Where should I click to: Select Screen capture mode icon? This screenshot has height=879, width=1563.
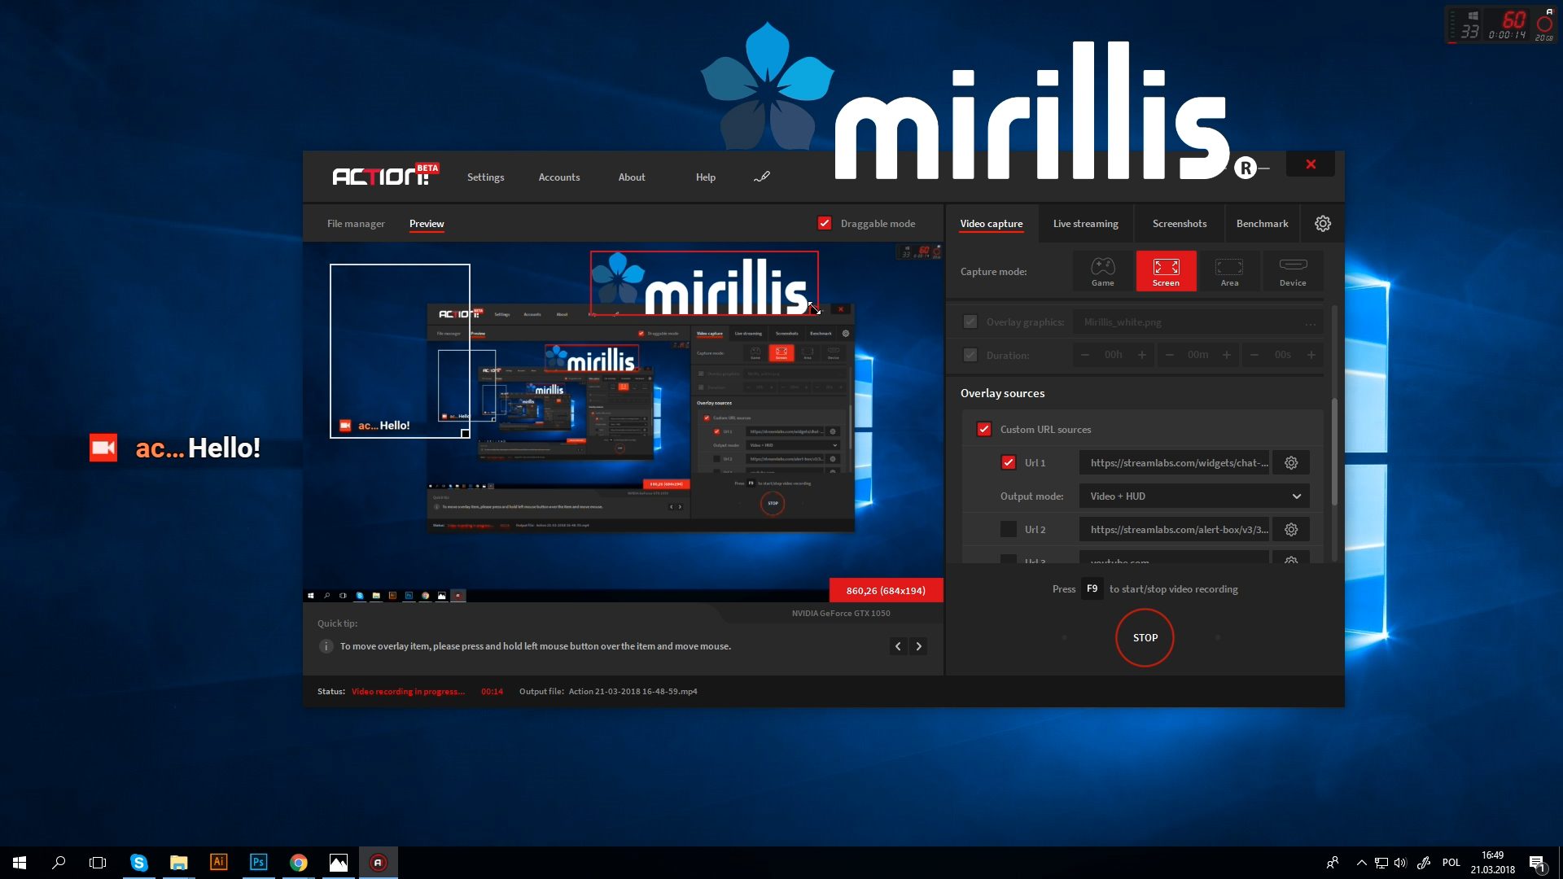(1165, 272)
